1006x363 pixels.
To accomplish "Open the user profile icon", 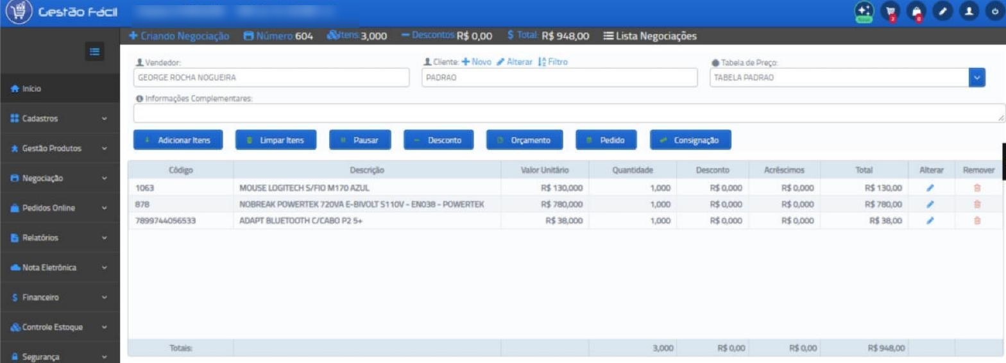I will click(x=968, y=11).
